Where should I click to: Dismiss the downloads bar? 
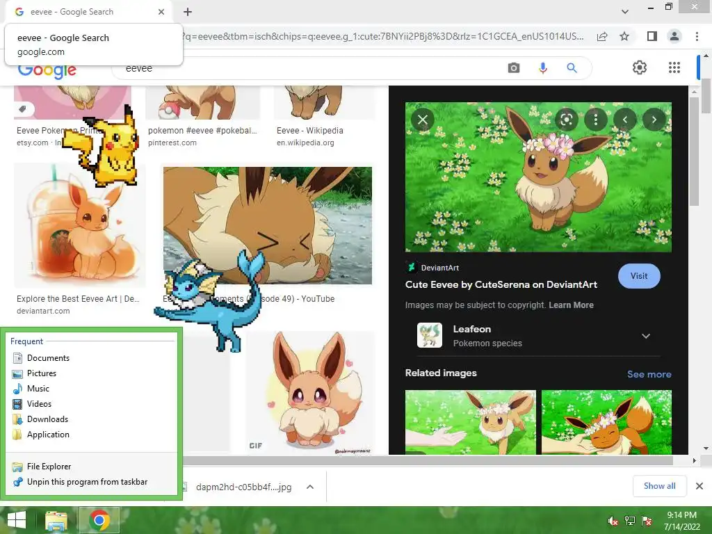(699, 486)
